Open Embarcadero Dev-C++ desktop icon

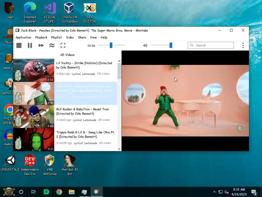30,165
